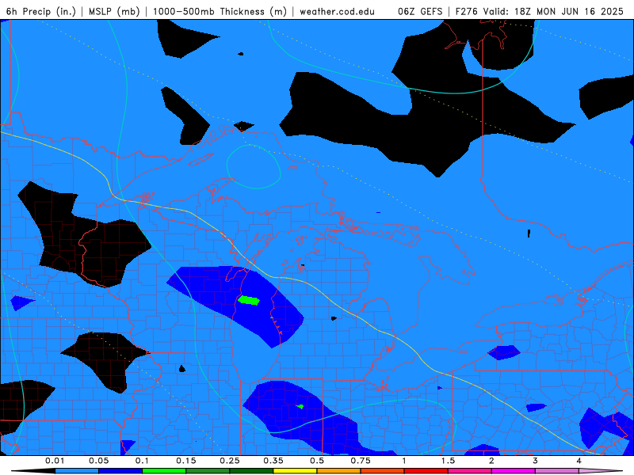The width and height of the screenshot is (634, 475).
Task: Click the 0.5 legend value
Action: click(x=317, y=461)
